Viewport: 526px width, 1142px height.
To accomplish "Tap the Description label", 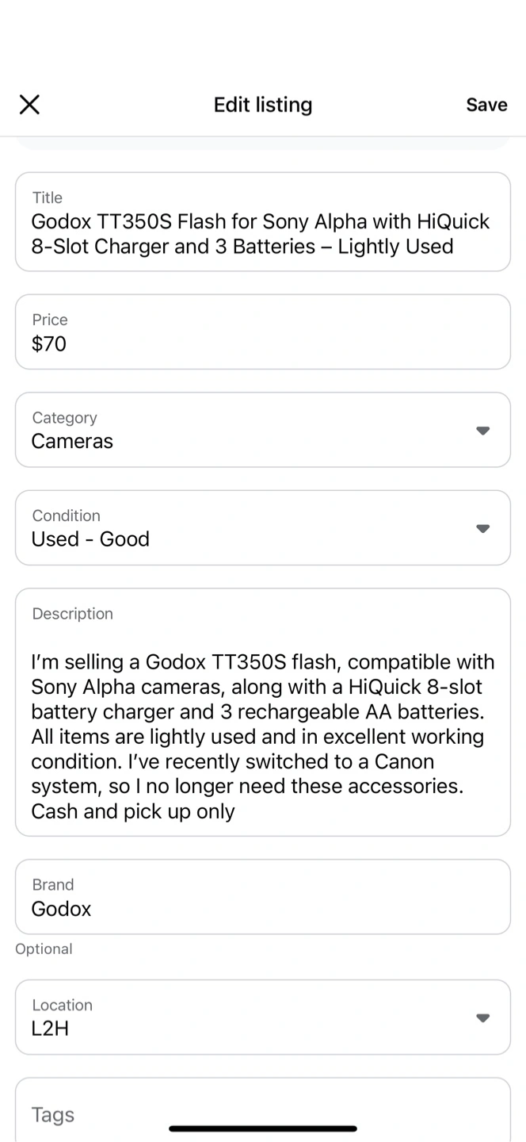I will point(73,614).
